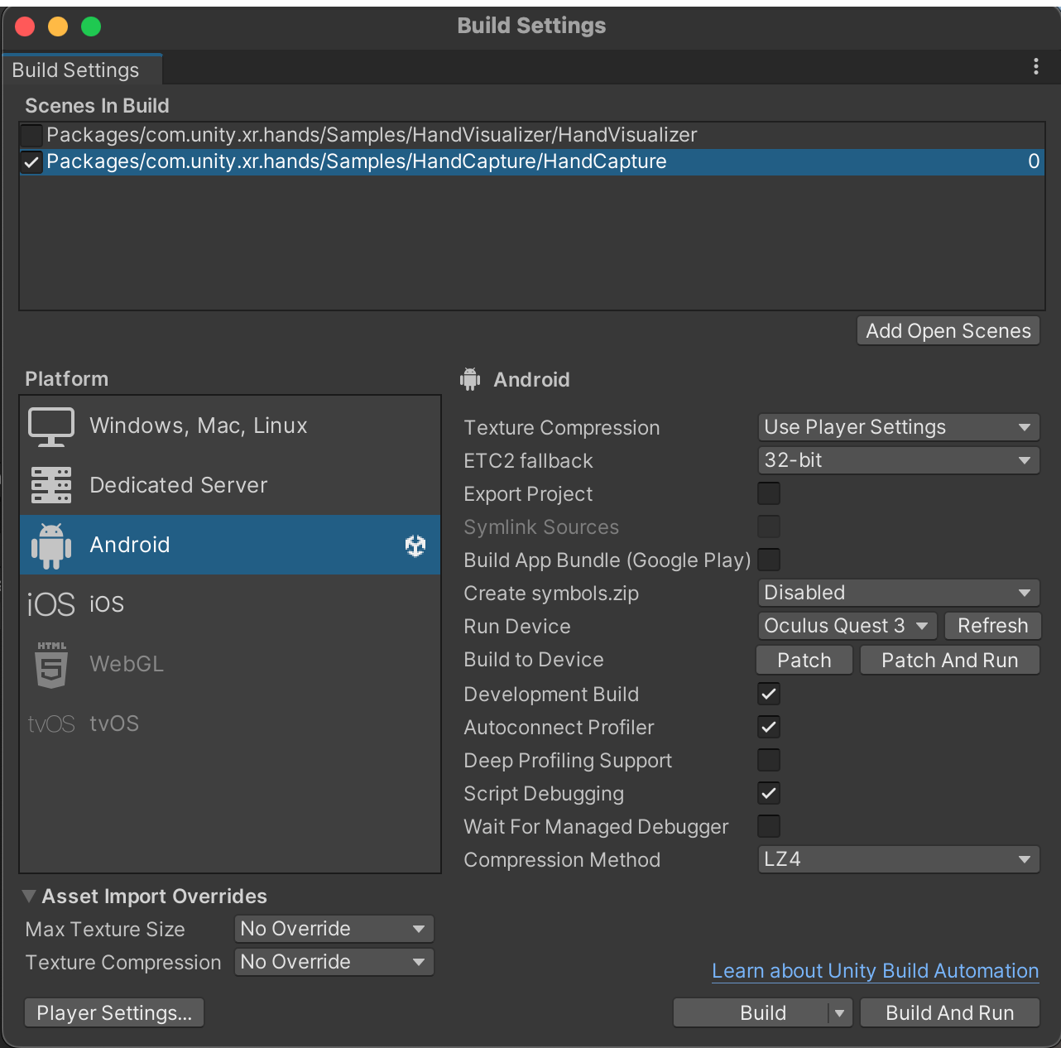Open the three-dot overflow menu
Image resolution: width=1061 pixels, height=1048 pixels.
point(1035,66)
